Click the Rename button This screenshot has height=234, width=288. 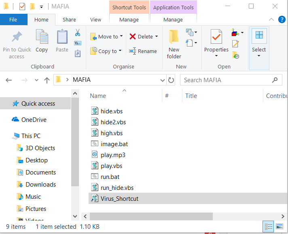click(143, 51)
